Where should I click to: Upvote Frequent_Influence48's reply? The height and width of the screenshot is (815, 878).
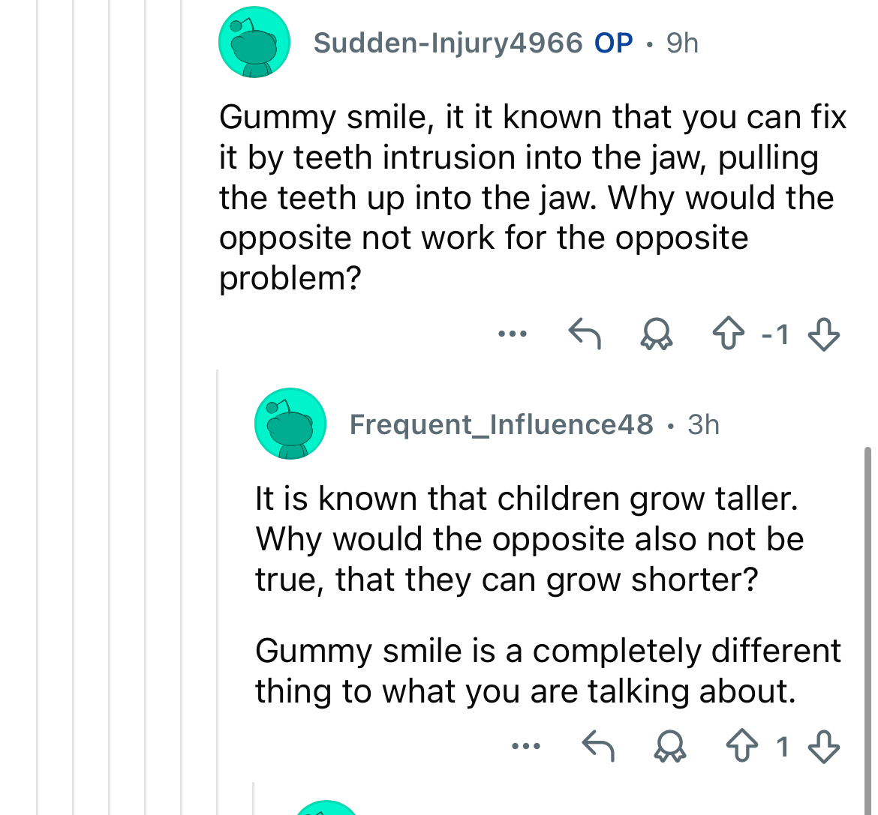point(742,747)
